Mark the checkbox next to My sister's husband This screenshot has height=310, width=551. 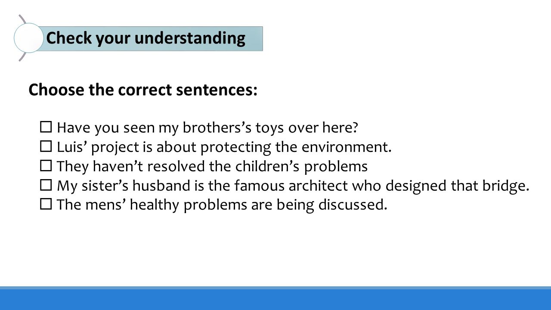pos(46,186)
